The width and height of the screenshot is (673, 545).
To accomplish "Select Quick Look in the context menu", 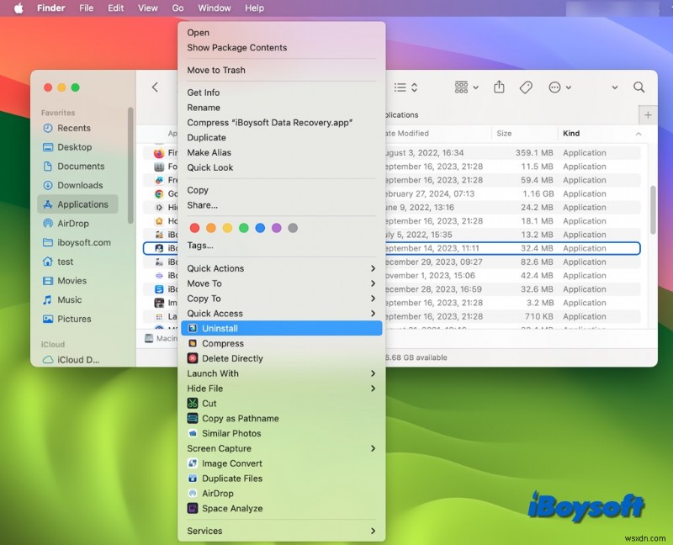I will click(282, 167).
